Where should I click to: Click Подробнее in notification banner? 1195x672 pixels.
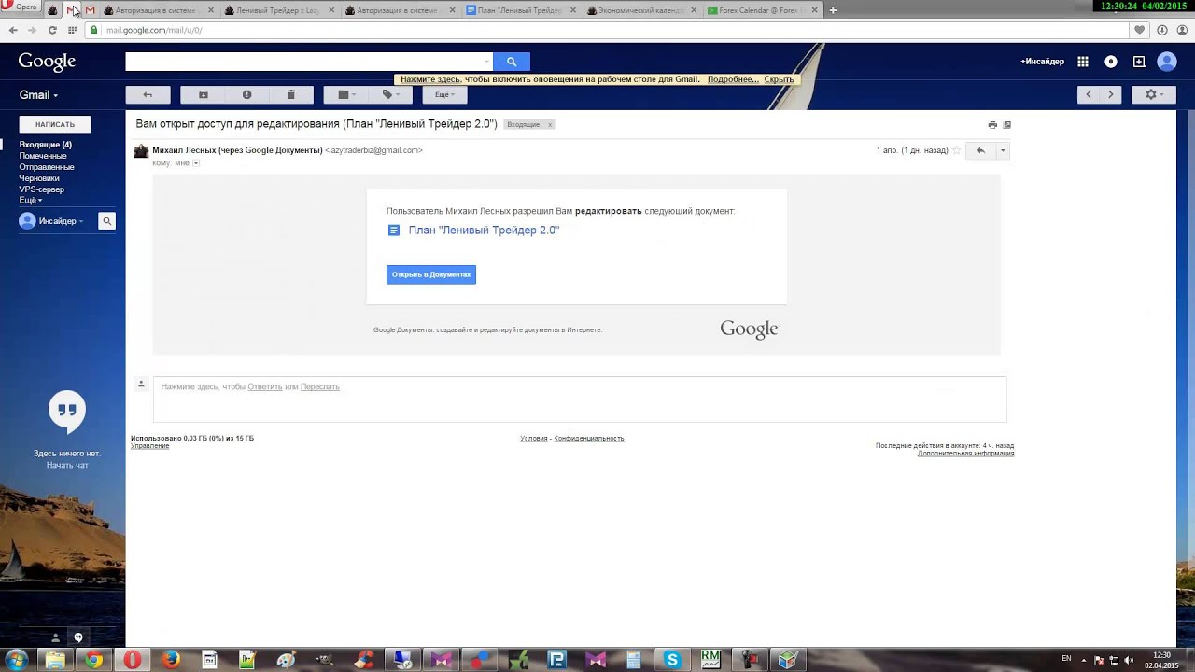(733, 79)
